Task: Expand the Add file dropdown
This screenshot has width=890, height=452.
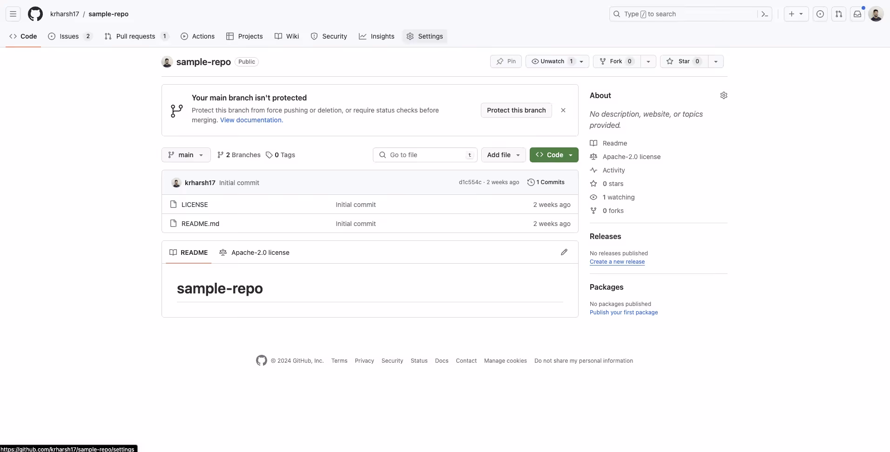Action: [504, 155]
